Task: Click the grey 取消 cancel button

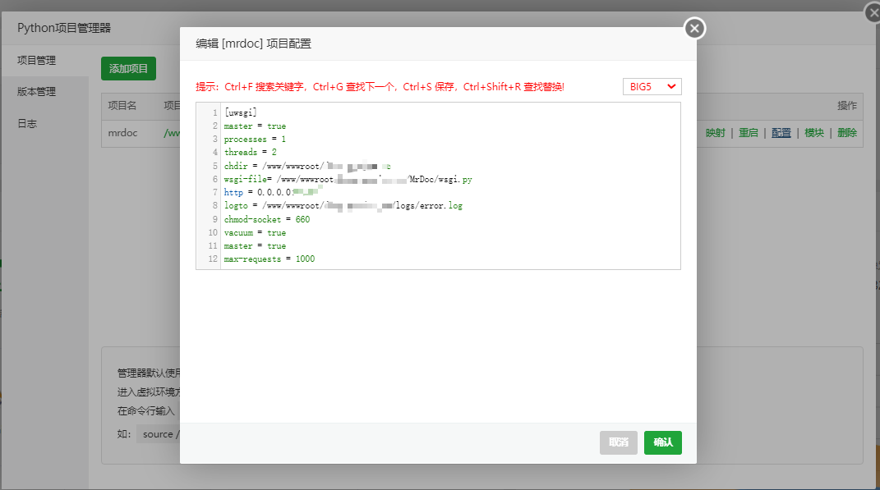Action: coord(619,442)
